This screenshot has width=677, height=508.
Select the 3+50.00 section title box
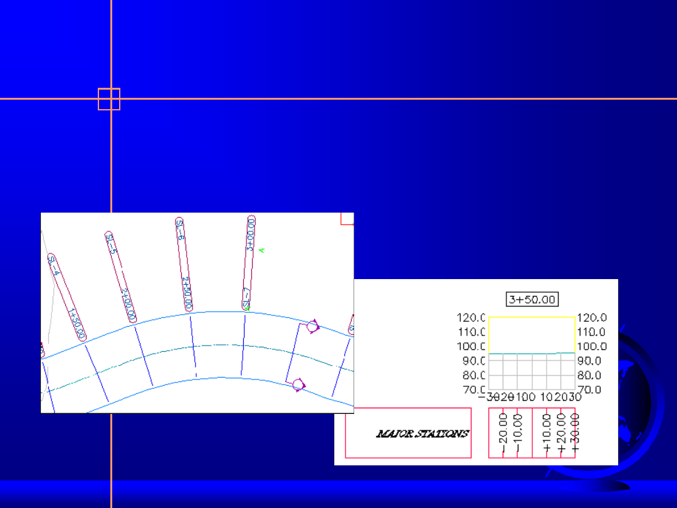coord(532,299)
